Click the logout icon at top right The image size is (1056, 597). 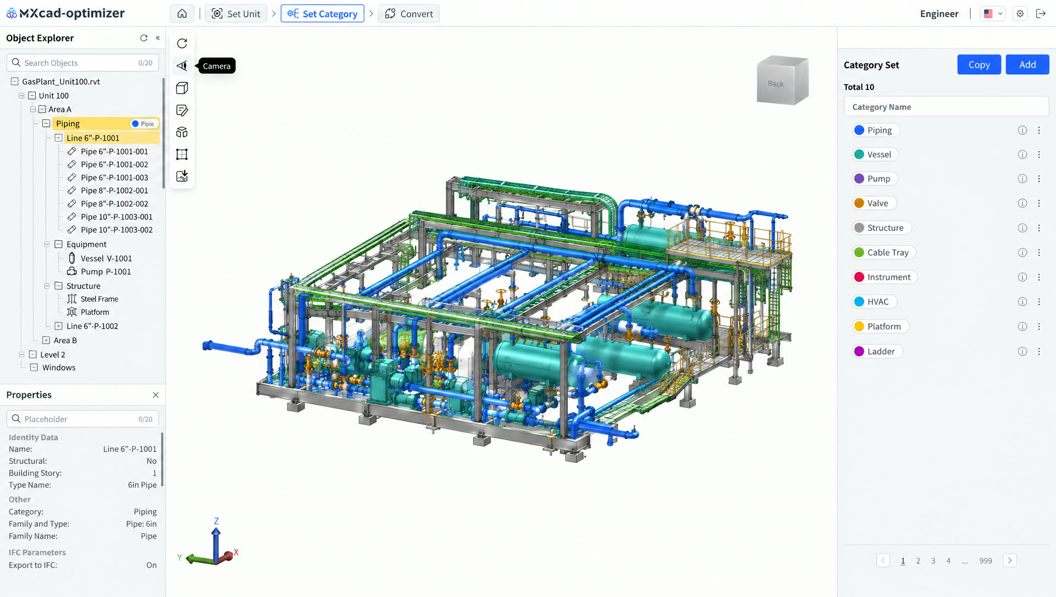point(1041,14)
